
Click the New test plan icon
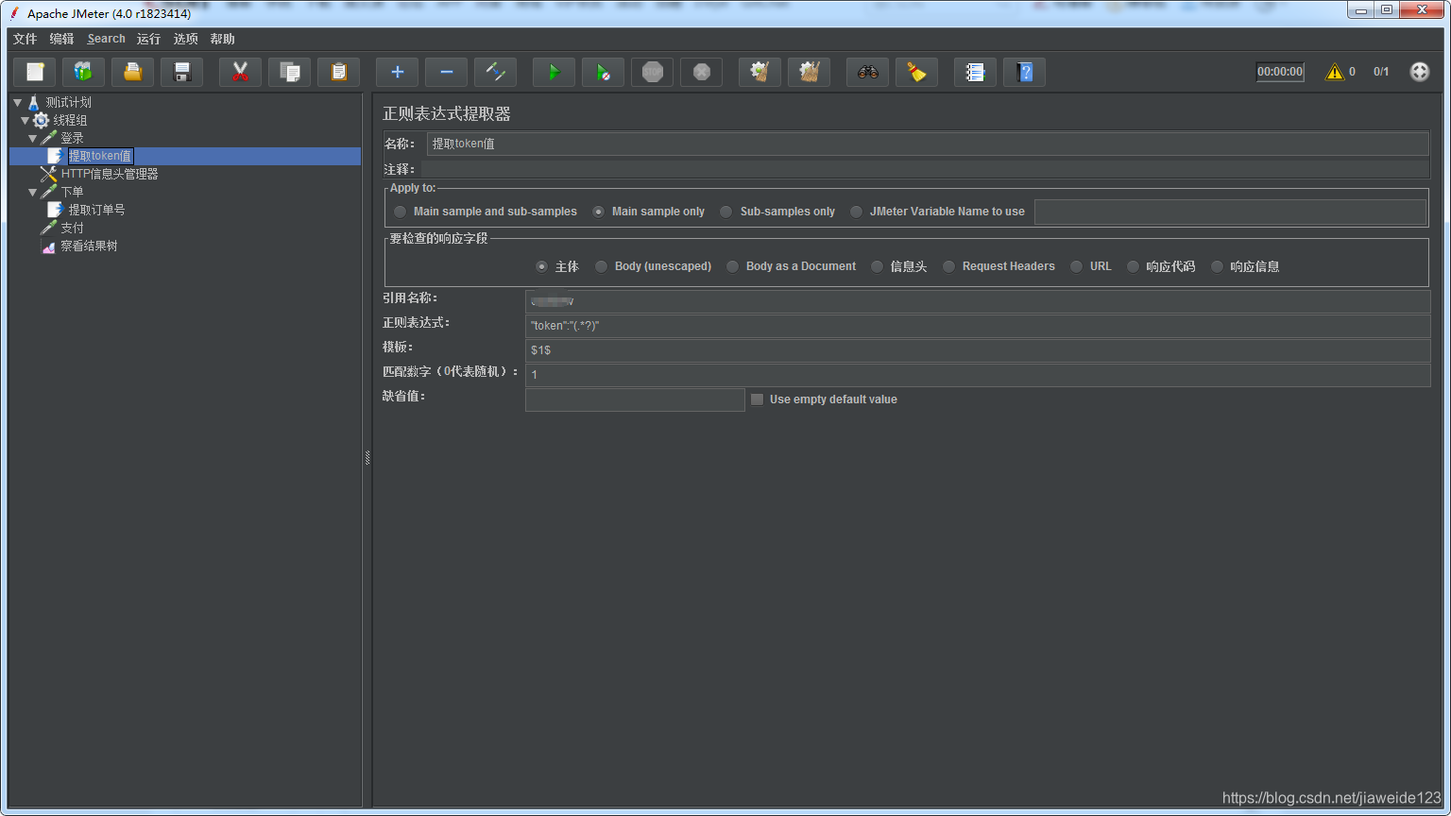pyautogui.click(x=35, y=72)
